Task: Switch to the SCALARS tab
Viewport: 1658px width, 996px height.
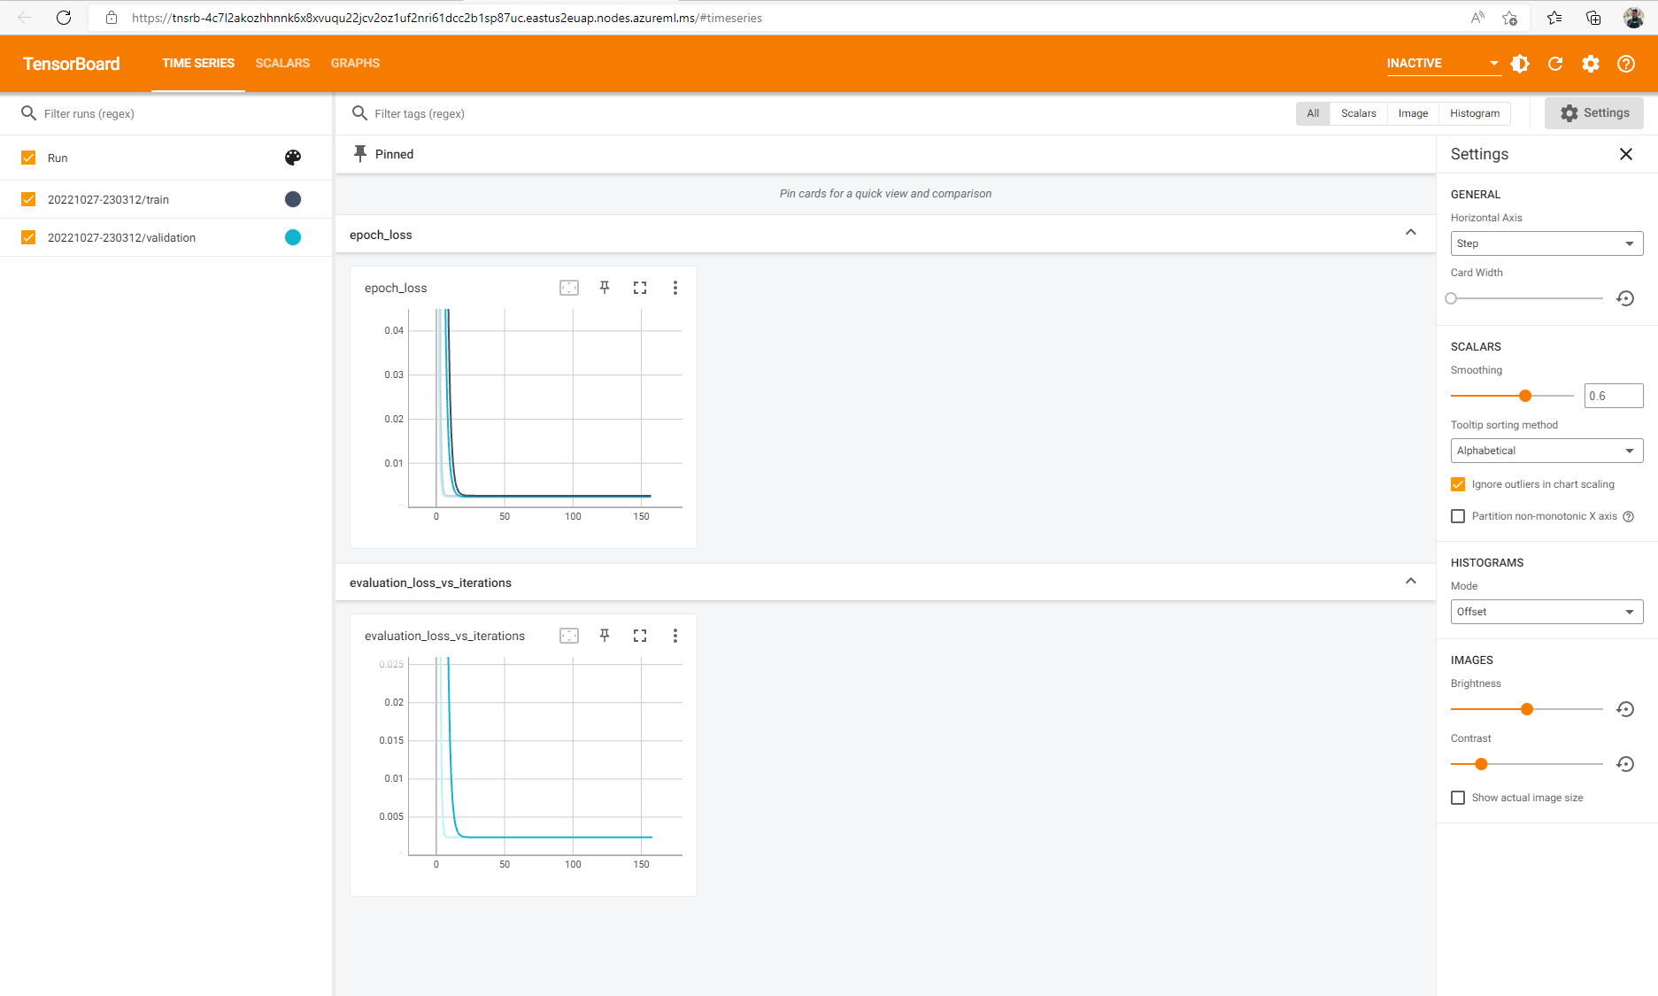Action: [x=282, y=64]
